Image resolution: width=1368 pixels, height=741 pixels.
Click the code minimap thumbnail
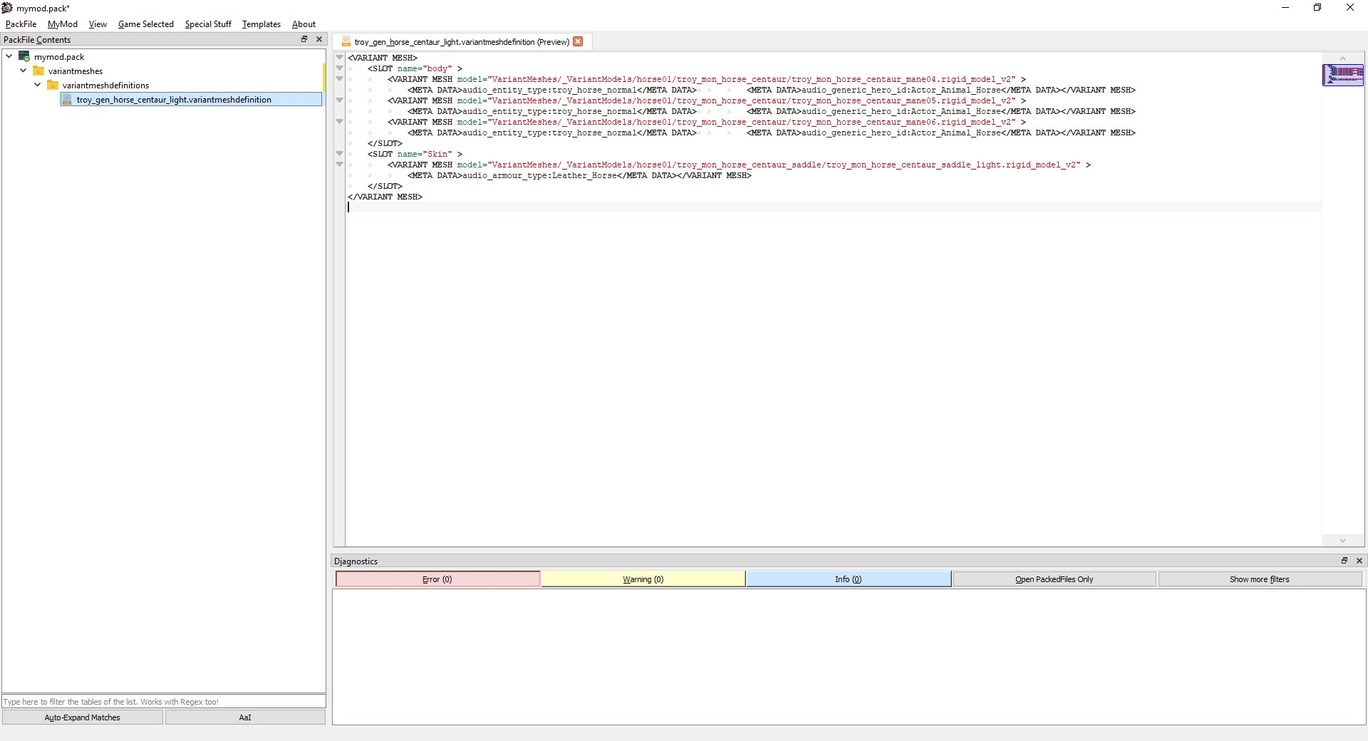pyautogui.click(x=1343, y=75)
